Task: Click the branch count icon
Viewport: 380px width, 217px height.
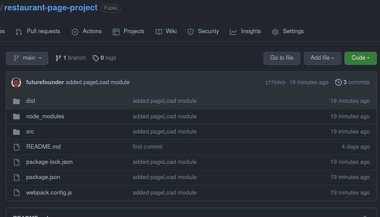Action: tap(58, 58)
